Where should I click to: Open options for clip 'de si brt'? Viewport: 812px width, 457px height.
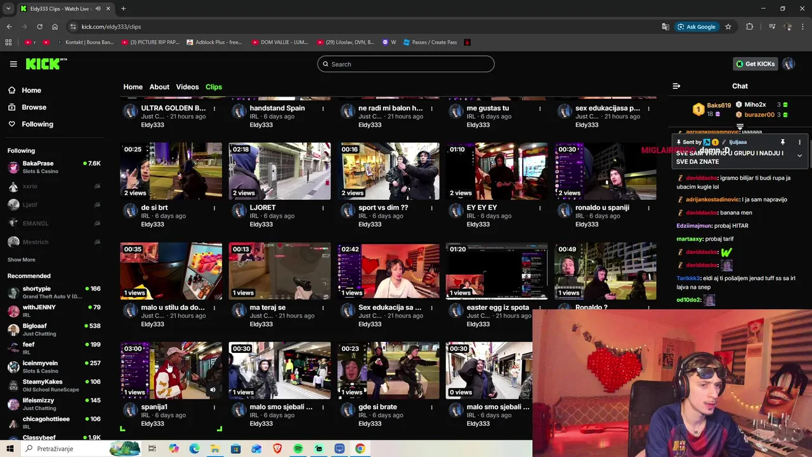click(x=214, y=208)
